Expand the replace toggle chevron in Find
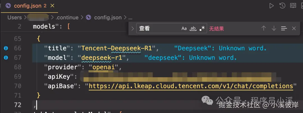 pyautogui.click(x=132, y=29)
